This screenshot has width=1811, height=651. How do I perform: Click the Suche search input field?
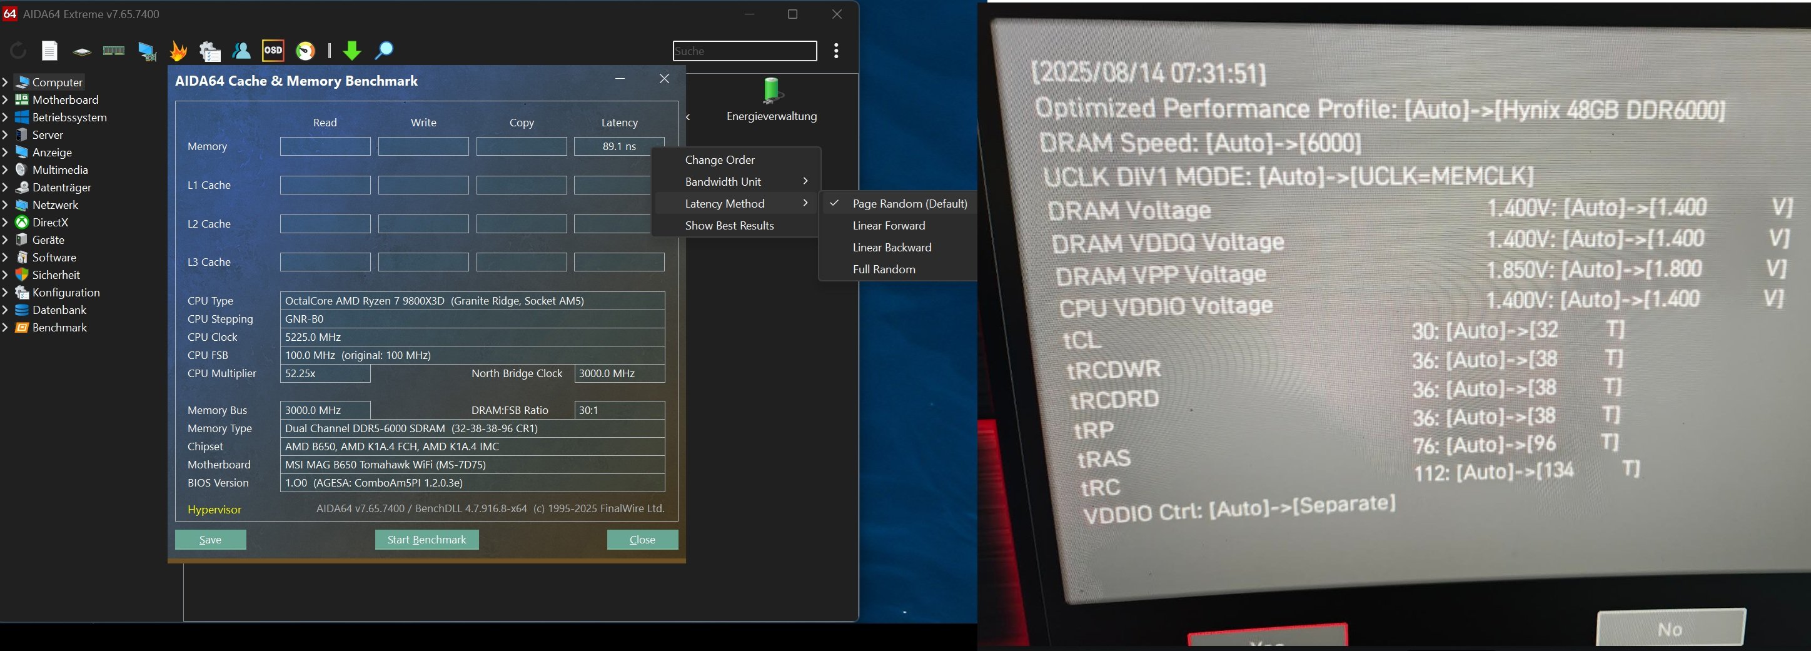click(x=745, y=51)
